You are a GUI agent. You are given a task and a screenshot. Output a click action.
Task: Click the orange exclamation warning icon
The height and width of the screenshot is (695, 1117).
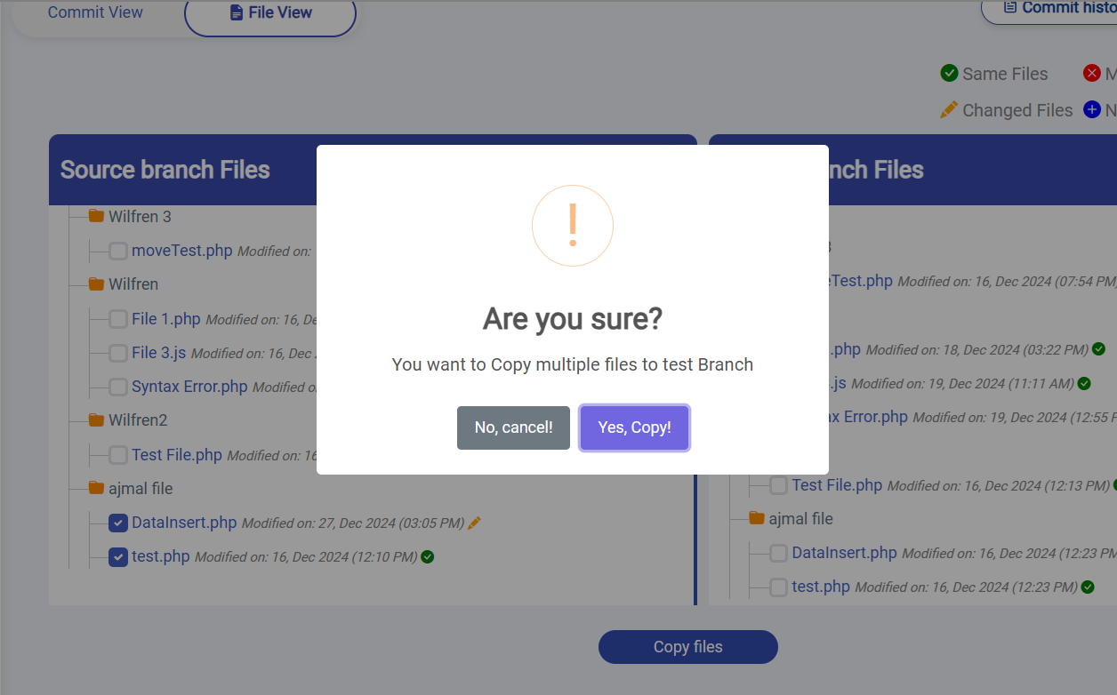[x=573, y=226]
